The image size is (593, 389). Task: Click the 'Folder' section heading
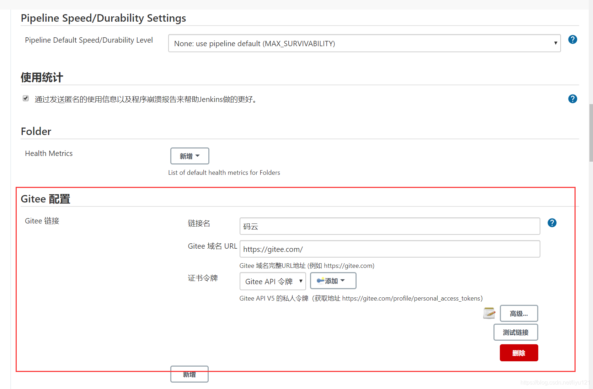(36, 131)
